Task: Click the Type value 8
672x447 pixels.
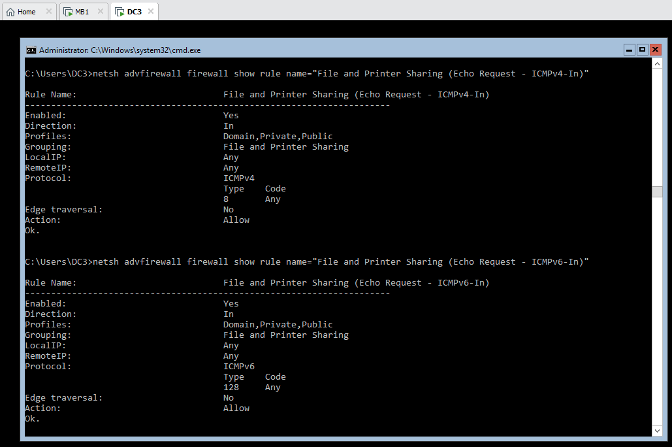Action: [226, 199]
